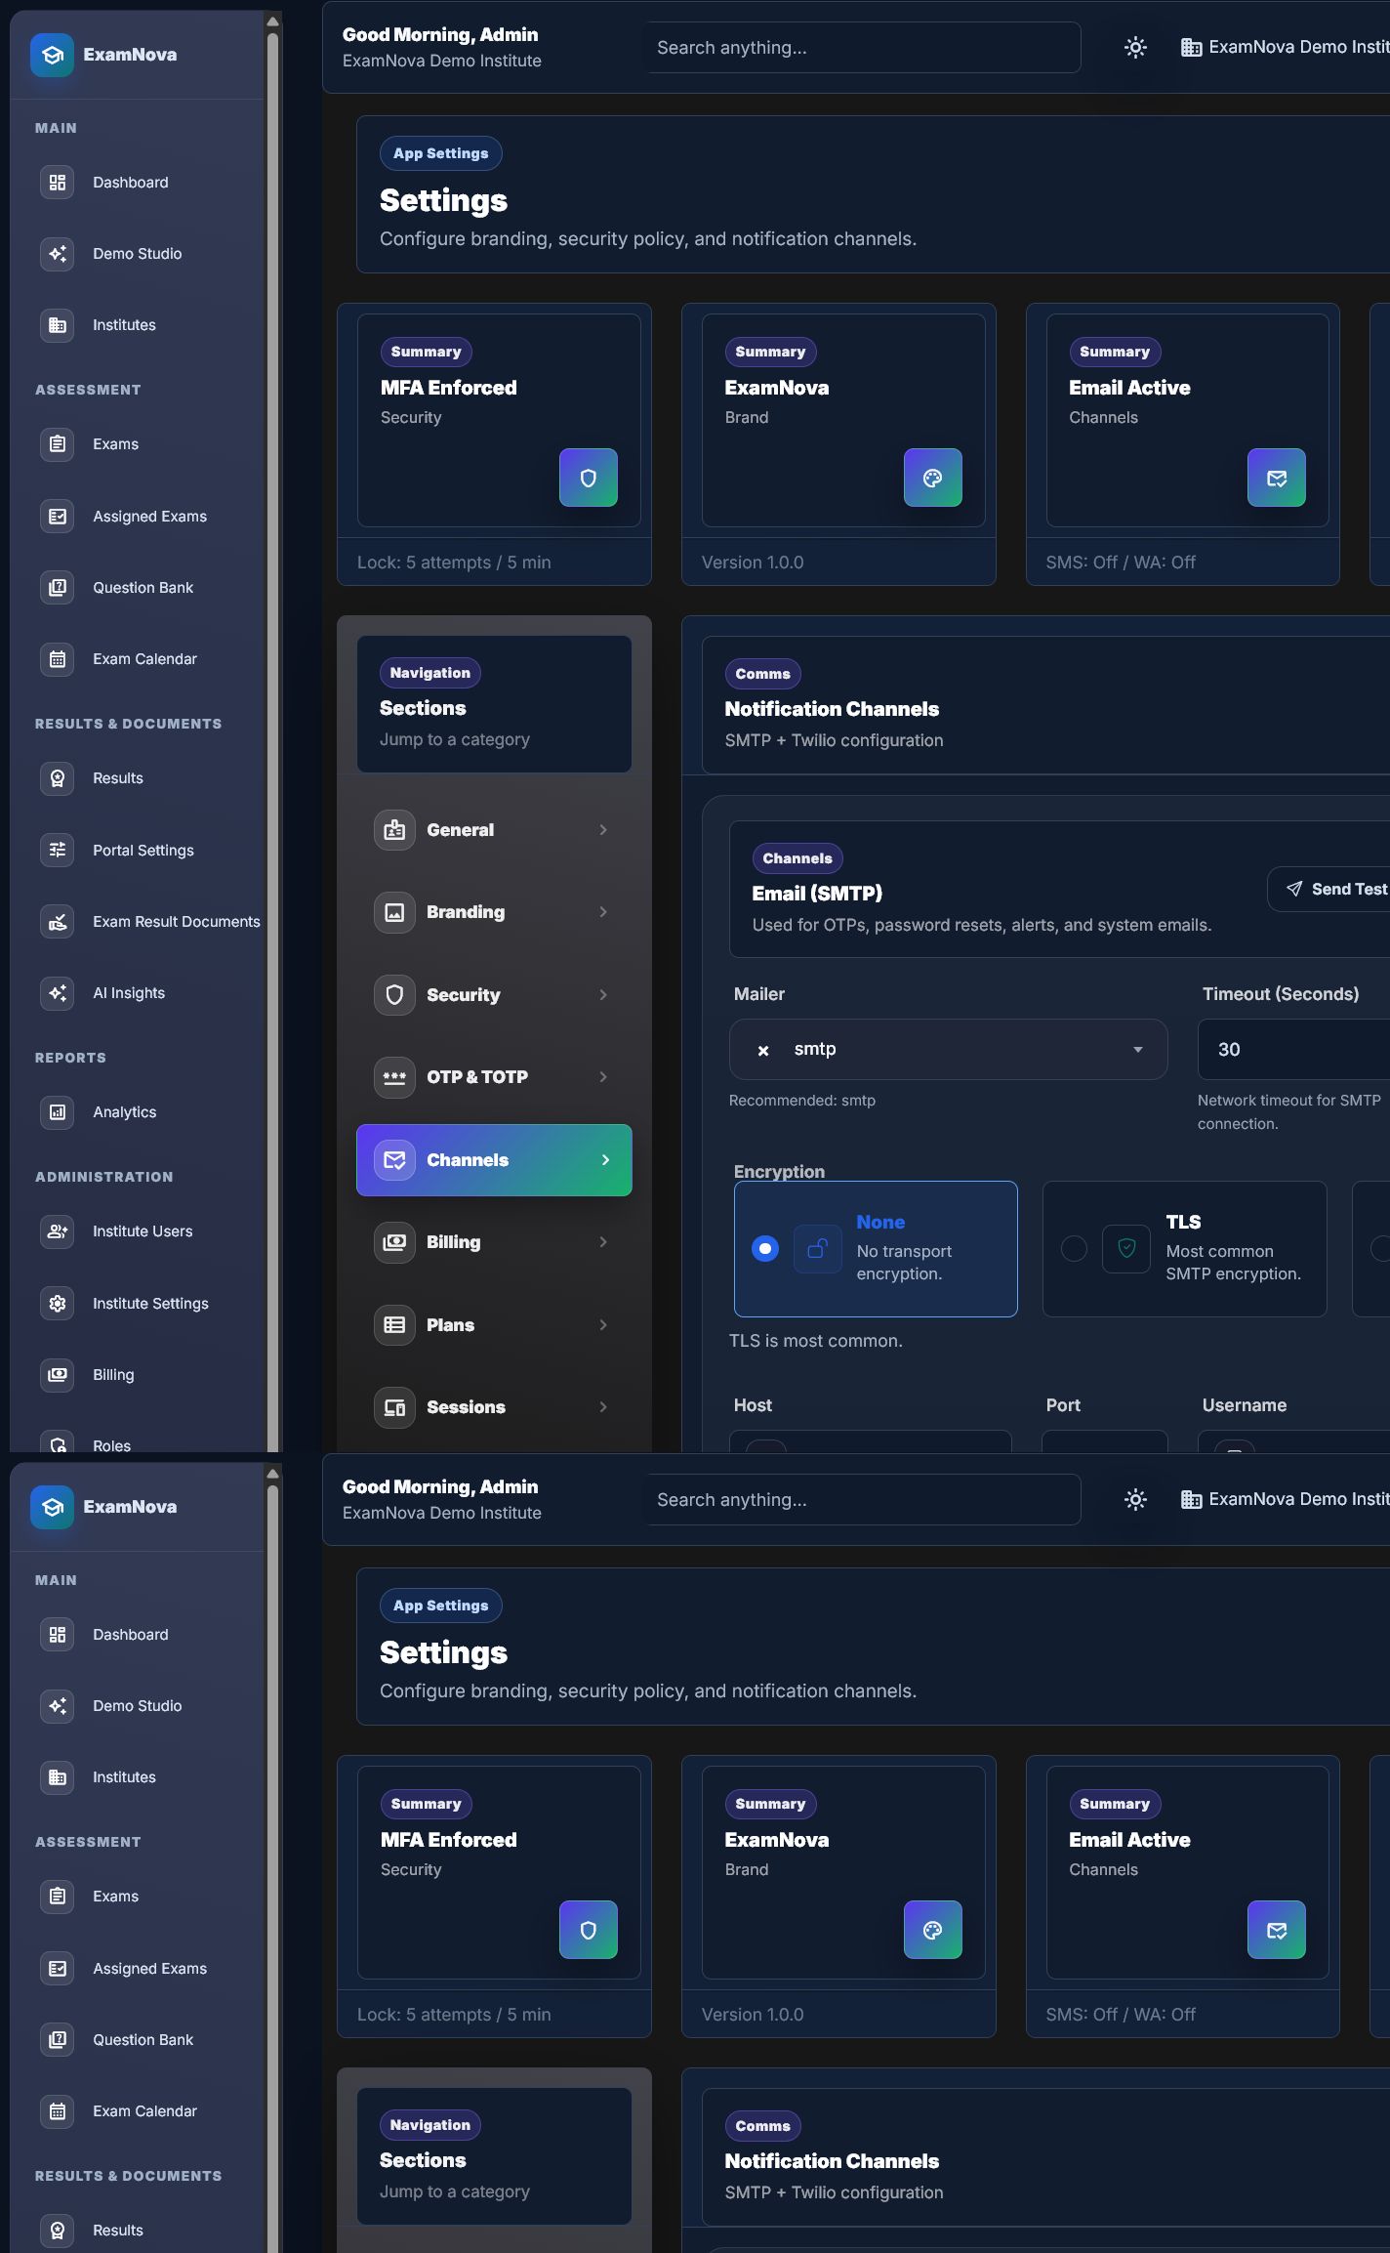1390x2253 pixels.
Task: Click ExamNova graduation-cap logo in upper copy
Action: point(52,55)
